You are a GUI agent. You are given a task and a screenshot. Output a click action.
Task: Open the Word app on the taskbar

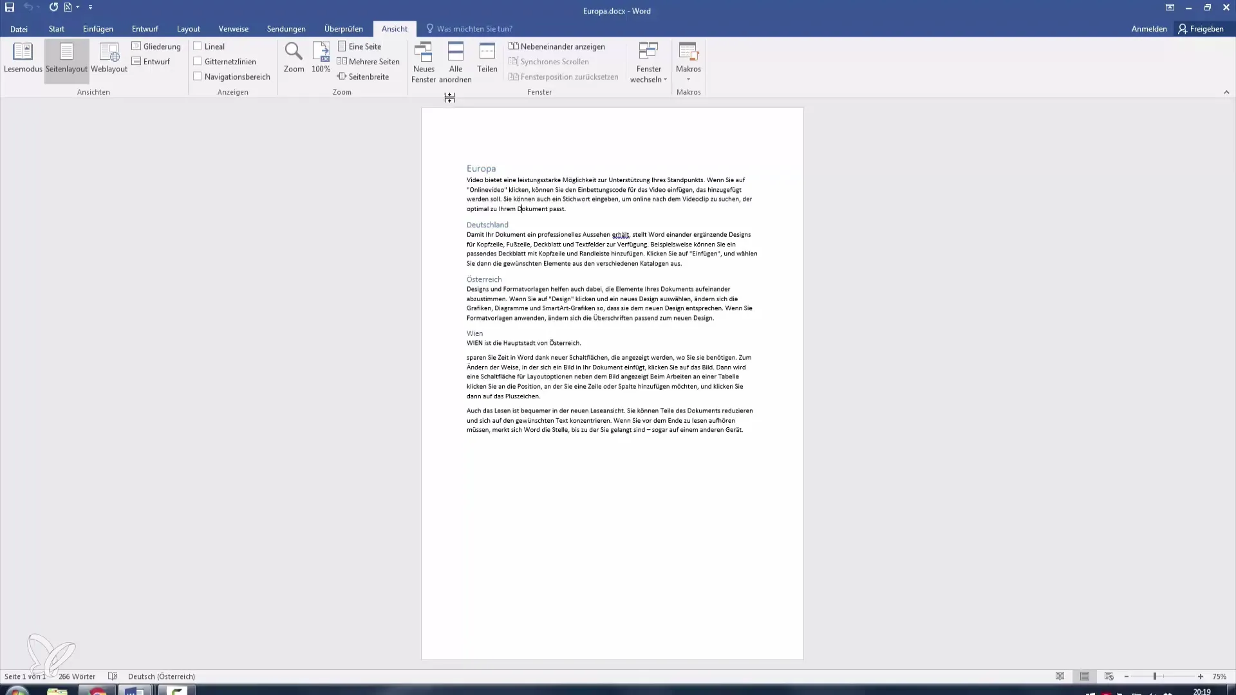(134, 690)
